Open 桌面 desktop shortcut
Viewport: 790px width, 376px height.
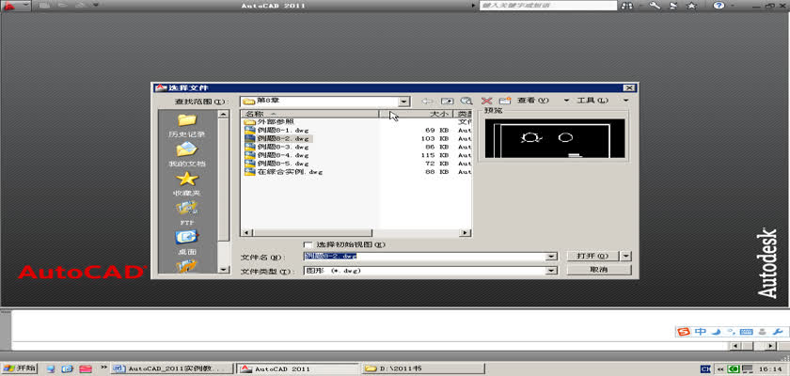tap(187, 243)
